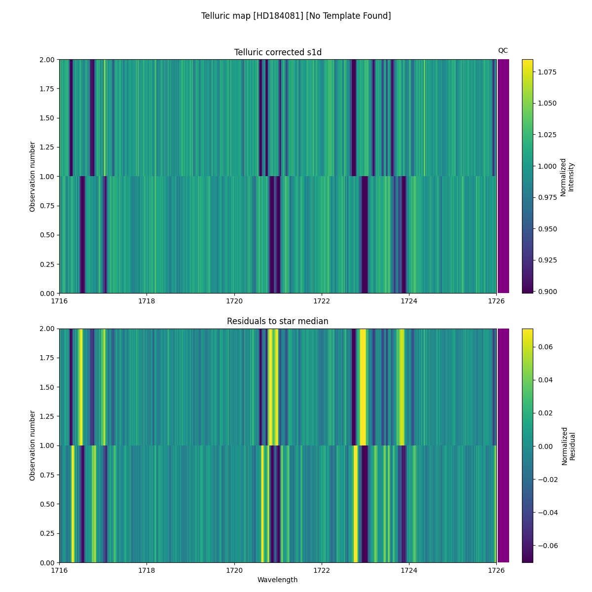The height and width of the screenshot is (592, 592).
Task: Click the 'Wavelength' x-axis label
Action: (x=278, y=580)
